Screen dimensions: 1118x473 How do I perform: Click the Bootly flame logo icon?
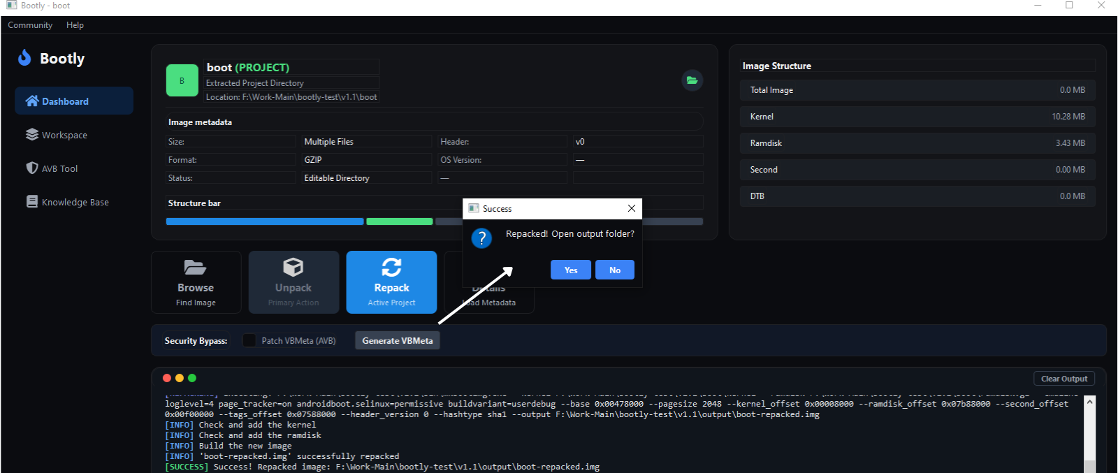[24, 58]
